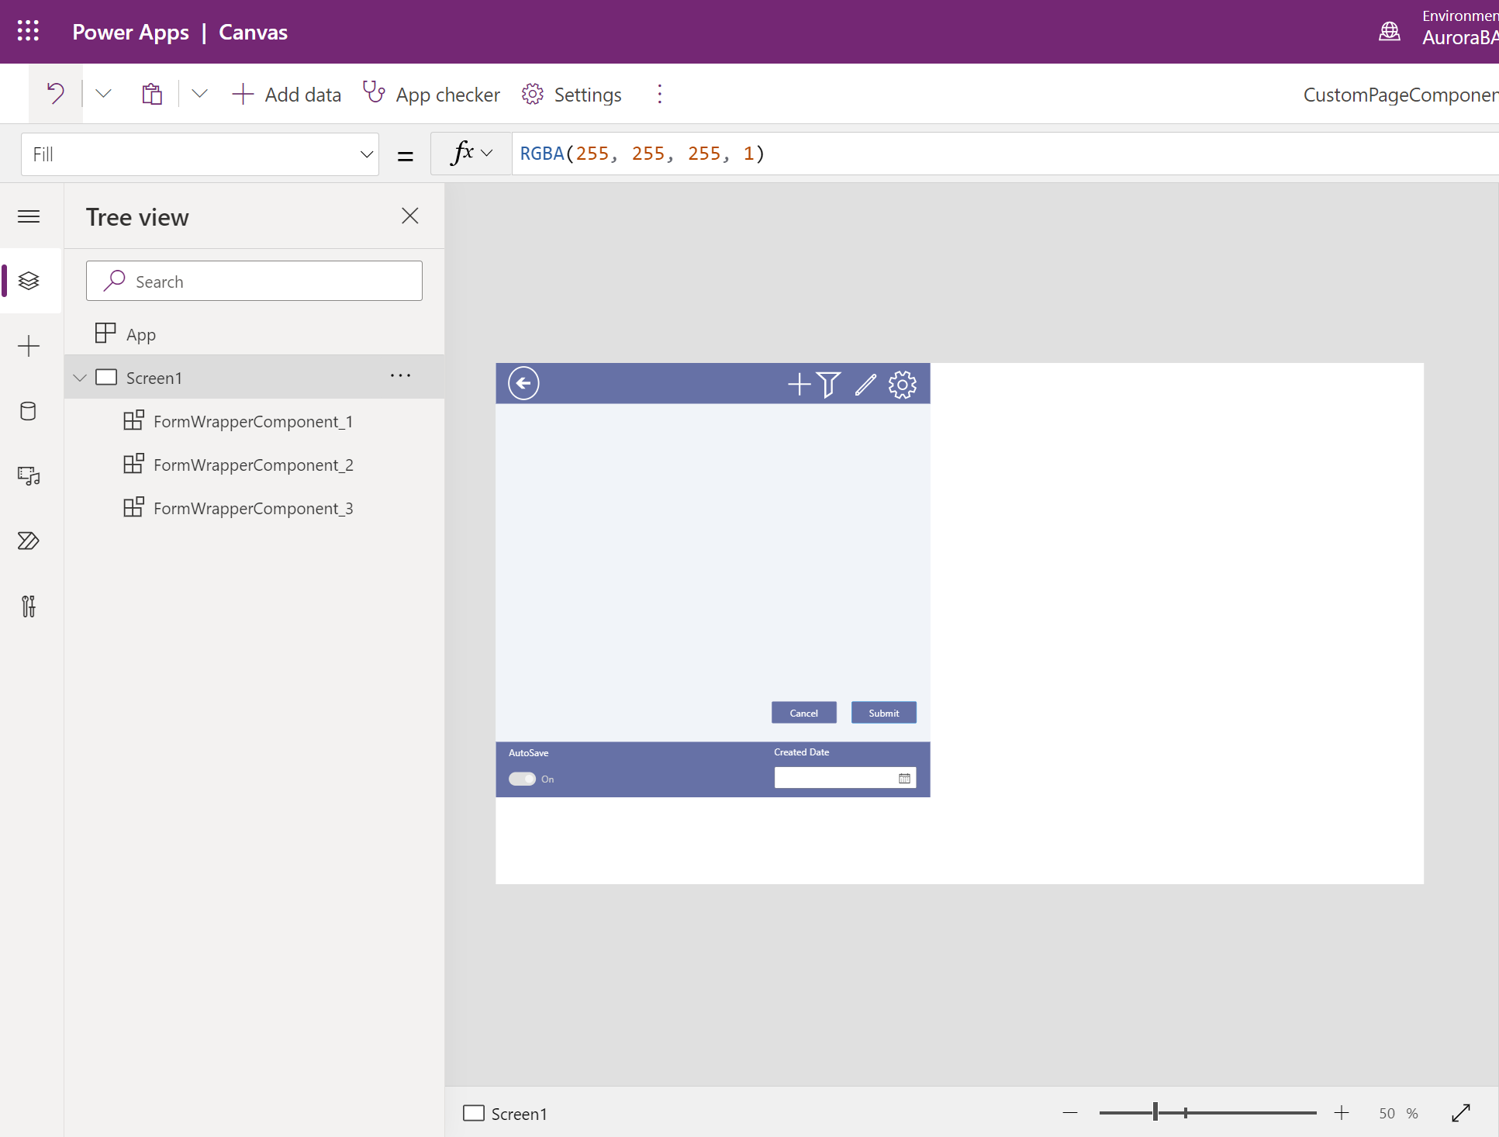1499x1137 pixels.
Task: Click the Created Date input field
Action: point(836,779)
